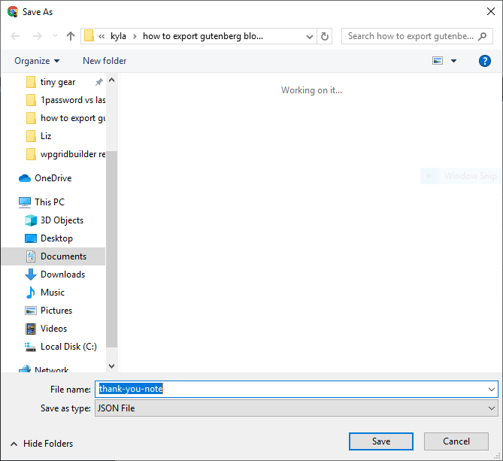
Task: Open the Music folder
Action: 52,293
